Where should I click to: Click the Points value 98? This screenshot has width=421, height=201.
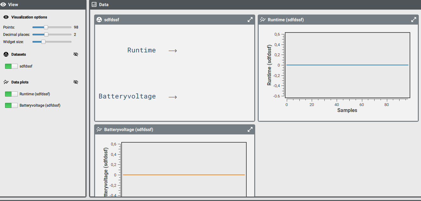tap(76, 27)
